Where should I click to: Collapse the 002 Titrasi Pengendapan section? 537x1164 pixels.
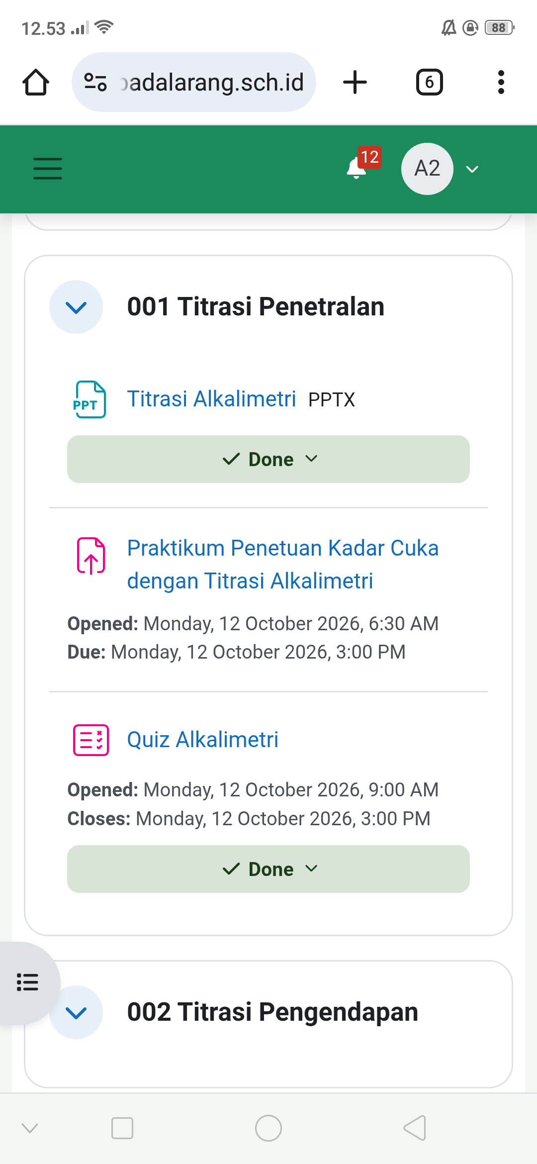click(x=76, y=1012)
